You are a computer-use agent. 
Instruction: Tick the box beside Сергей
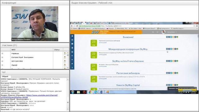tap(2, 65)
